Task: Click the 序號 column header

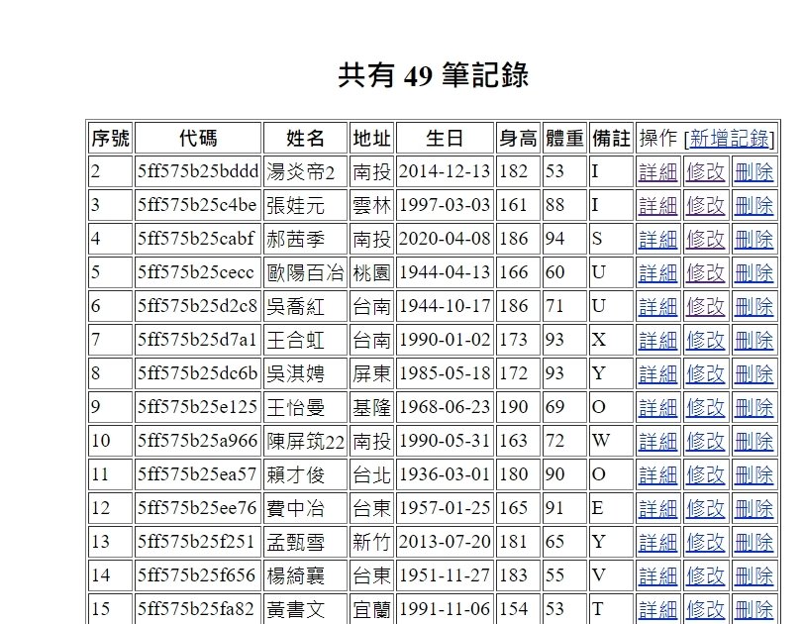Action: click(111, 138)
